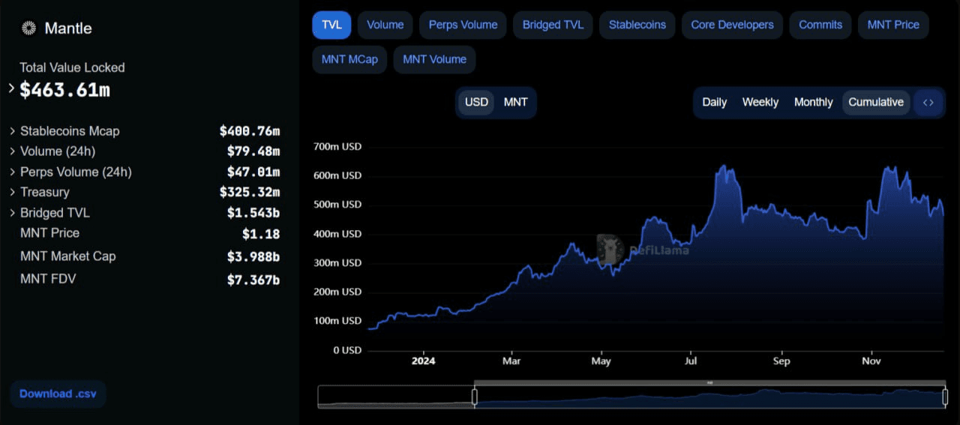Expand the Bridged TVL row
The height and width of the screenshot is (425, 960).
[x=13, y=213]
